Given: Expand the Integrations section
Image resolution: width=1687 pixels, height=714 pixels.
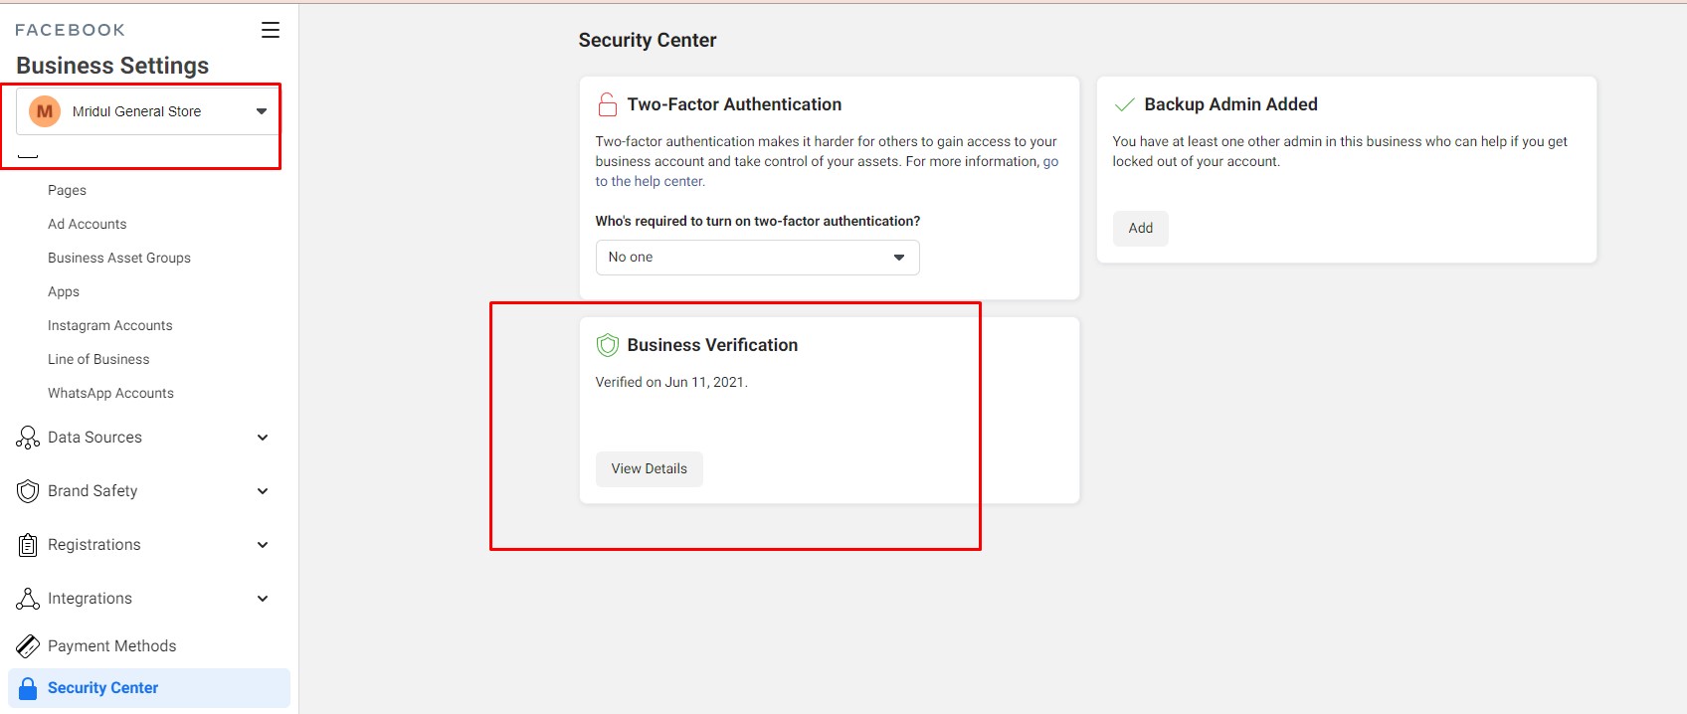Looking at the screenshot, I should tap(263, 599).
